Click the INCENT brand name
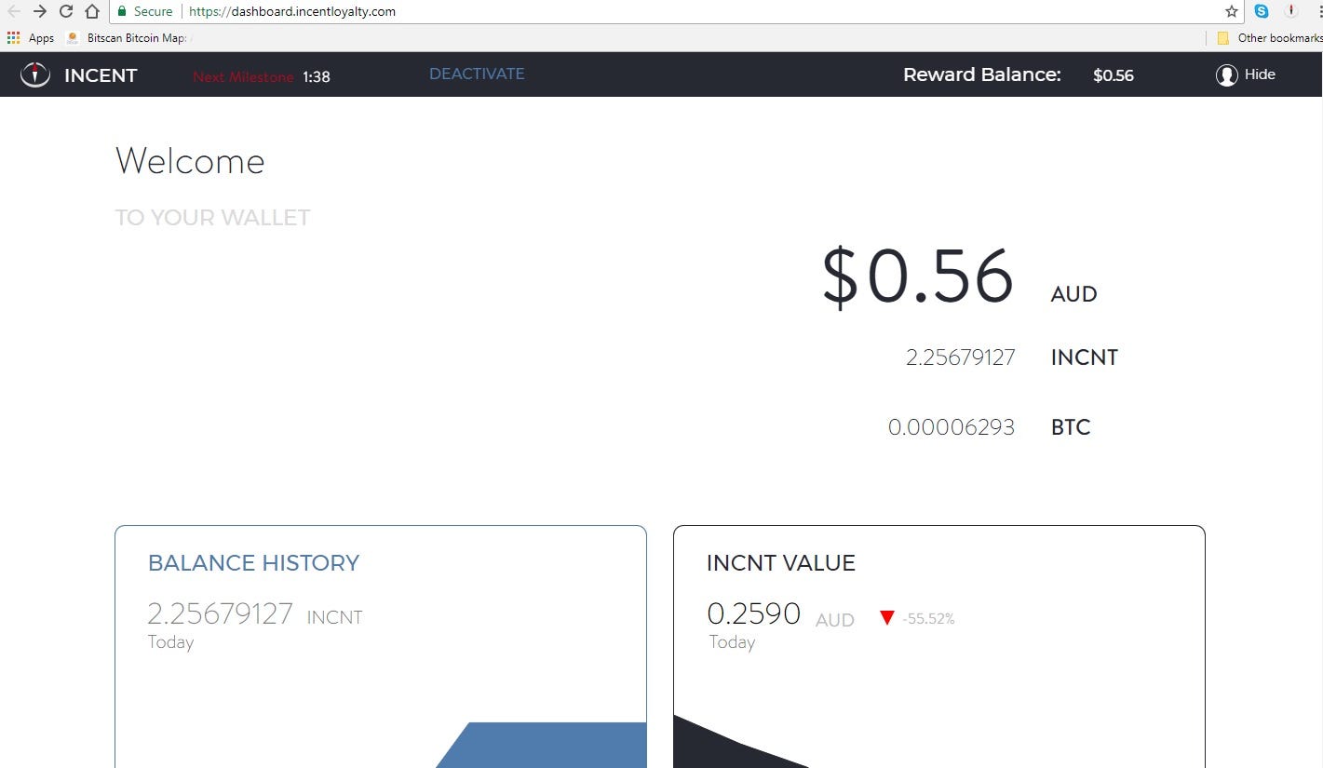 [x=101, y=75]
